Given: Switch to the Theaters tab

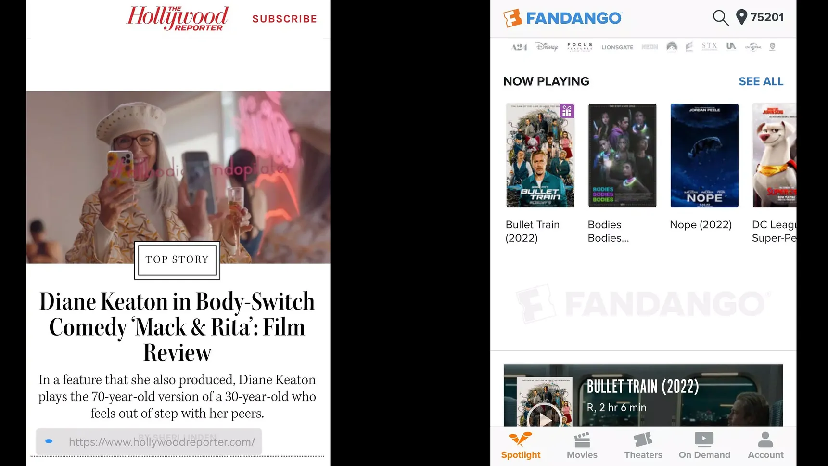Looking at the screenshot, I should click(643, 446).
